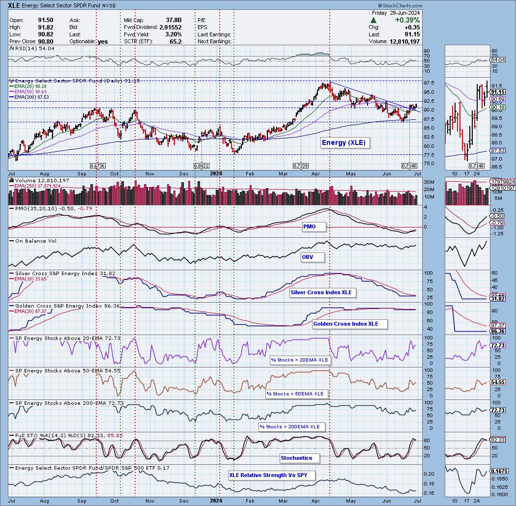Select the Fwd Dividend value 2.91552

[x=171, y=28]
